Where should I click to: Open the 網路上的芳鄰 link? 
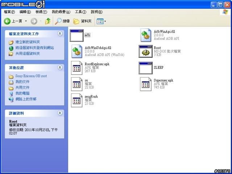(26, 99)
